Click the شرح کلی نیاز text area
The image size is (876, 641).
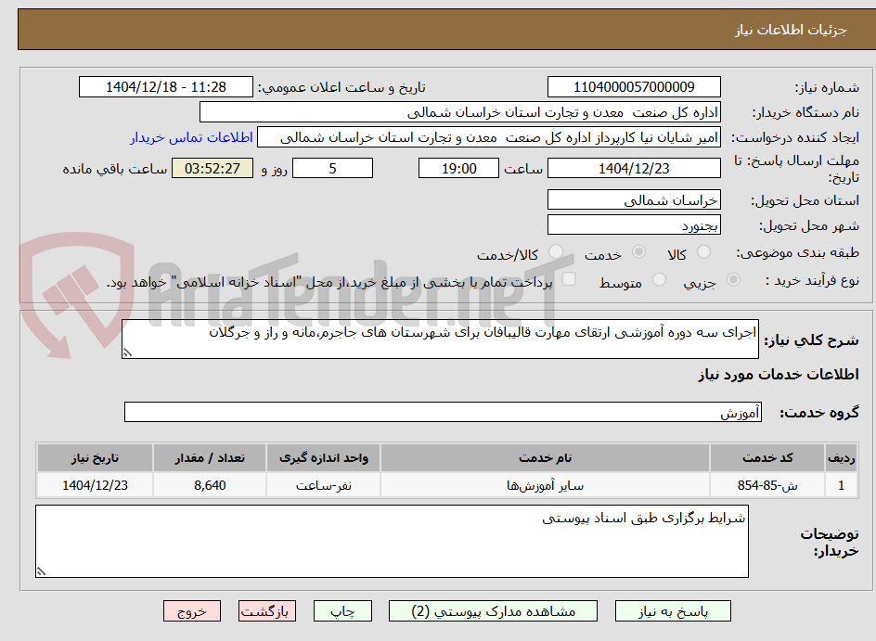click(x=440, y=339)
